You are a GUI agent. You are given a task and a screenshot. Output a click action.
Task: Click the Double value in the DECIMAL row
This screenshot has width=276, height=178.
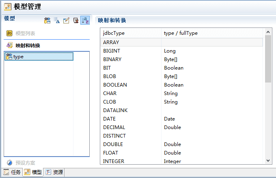click(172, 127)
